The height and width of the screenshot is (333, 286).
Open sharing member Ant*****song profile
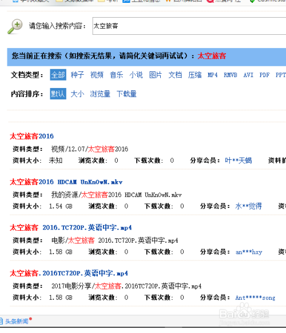255,298
